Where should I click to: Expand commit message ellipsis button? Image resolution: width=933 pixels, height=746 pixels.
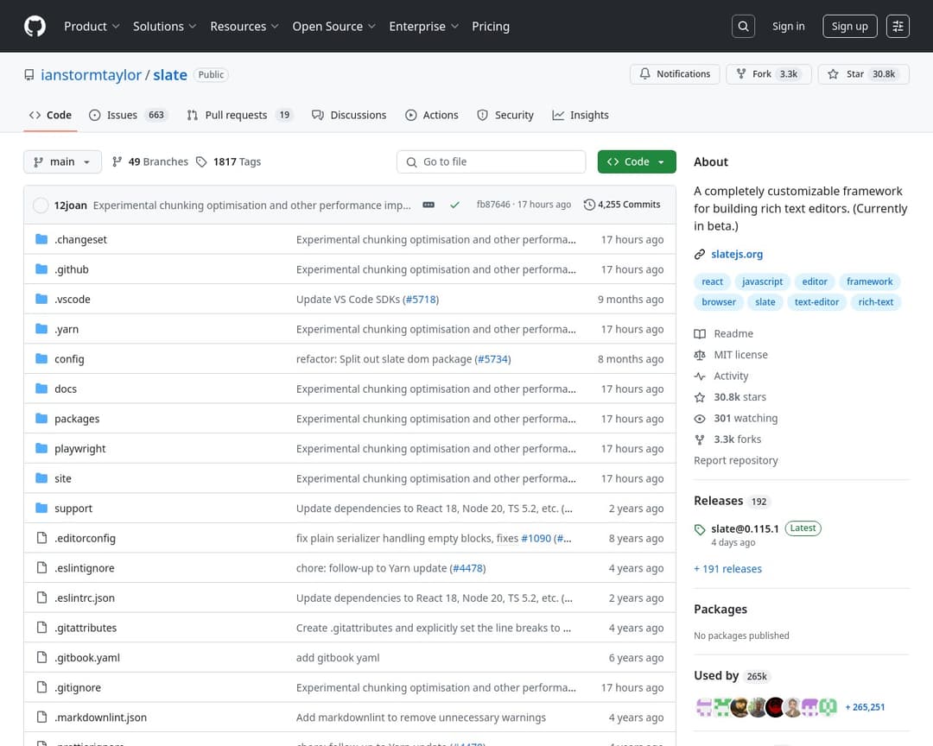(428, 205)
